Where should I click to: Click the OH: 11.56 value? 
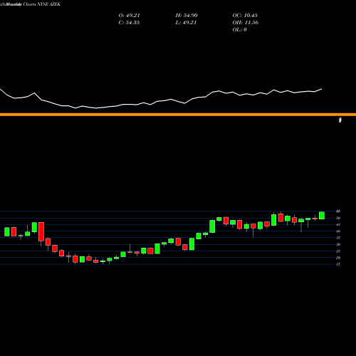pyautogui.click(x=246, y=23)
